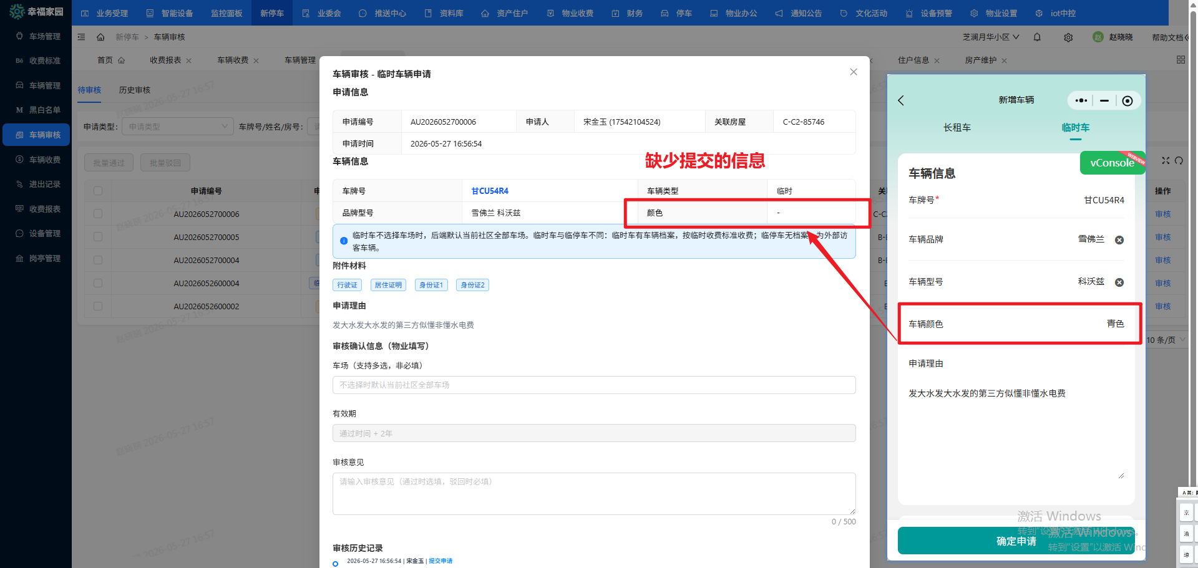The height and width of the screenshot is (568, 1198).
Task: Check the row AU2026052700006
Action: pyautogui.click(x=98, y=214)
